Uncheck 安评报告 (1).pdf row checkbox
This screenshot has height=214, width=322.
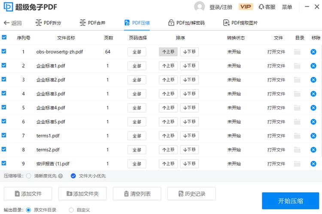coord(4,163)
